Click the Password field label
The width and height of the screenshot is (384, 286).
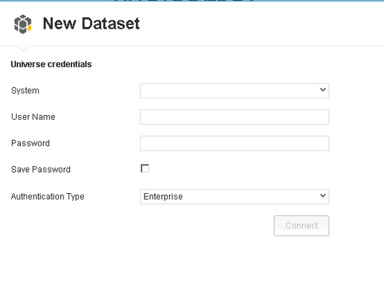30,143
